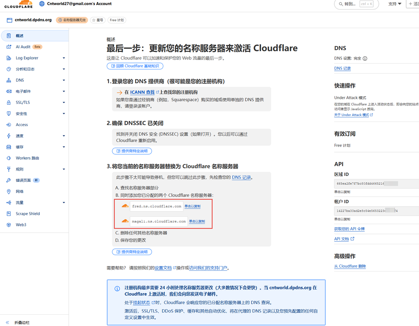Image resolution: width=419 pixels, height=326 pixels.
Task: Click the 帐户 ID value field
Action: tap(377, 211)
